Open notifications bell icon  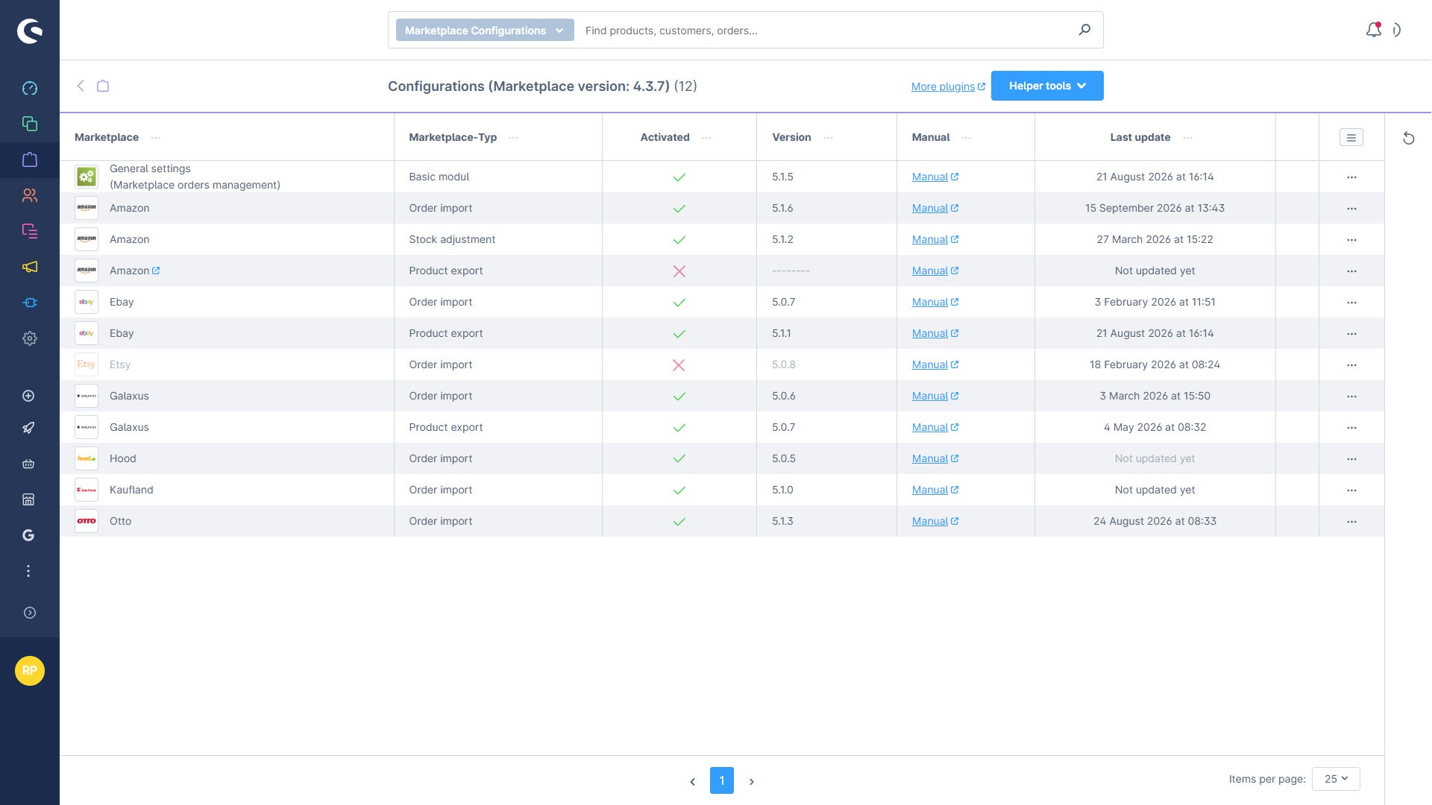(1373, 30)
